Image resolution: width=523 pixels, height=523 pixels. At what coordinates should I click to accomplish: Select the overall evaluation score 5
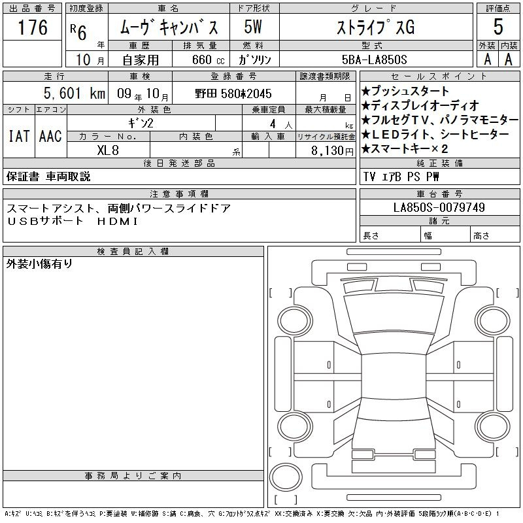(498, 27)
